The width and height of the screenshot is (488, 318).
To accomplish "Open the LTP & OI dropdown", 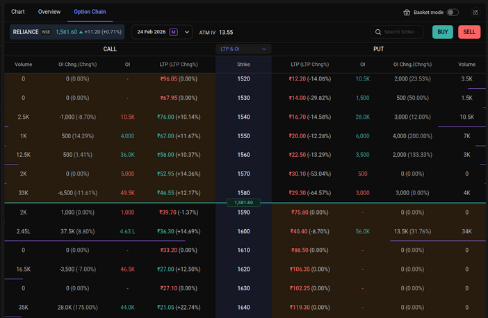I will click(243, 49).
